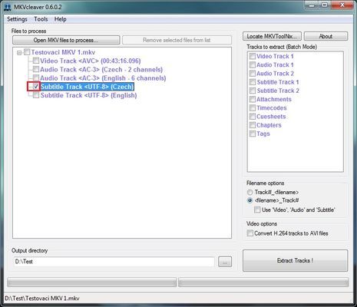
Task: Select Audio Track <AC-3> English row
Action: pyautogui.click(x=103, y=78)
